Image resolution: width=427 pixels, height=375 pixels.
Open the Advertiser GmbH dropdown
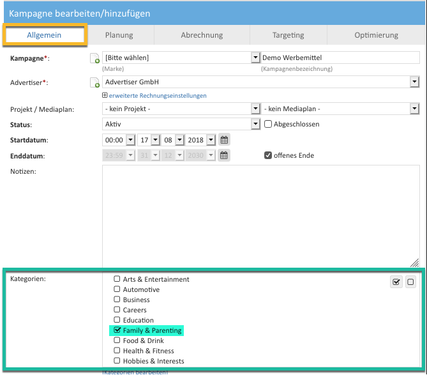tap(414, 82)
